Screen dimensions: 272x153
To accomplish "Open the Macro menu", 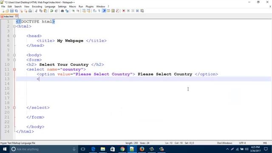I will click(x=73, y=6).
